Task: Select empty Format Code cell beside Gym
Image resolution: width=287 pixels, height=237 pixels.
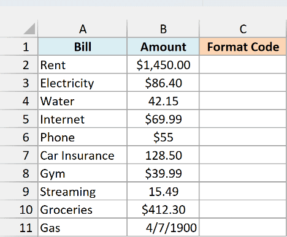Action: coord(243,173)
